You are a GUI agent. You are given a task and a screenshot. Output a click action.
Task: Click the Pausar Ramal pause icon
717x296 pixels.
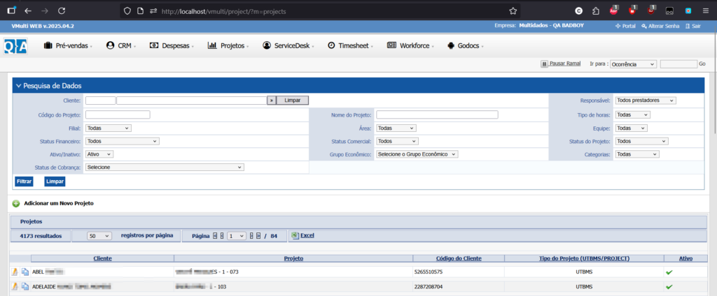tap(544, 64)
